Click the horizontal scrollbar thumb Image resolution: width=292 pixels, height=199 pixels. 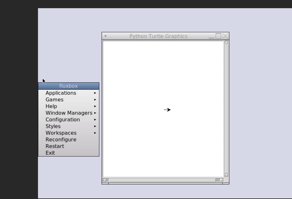pyautogui.click(x=162, y=180)
